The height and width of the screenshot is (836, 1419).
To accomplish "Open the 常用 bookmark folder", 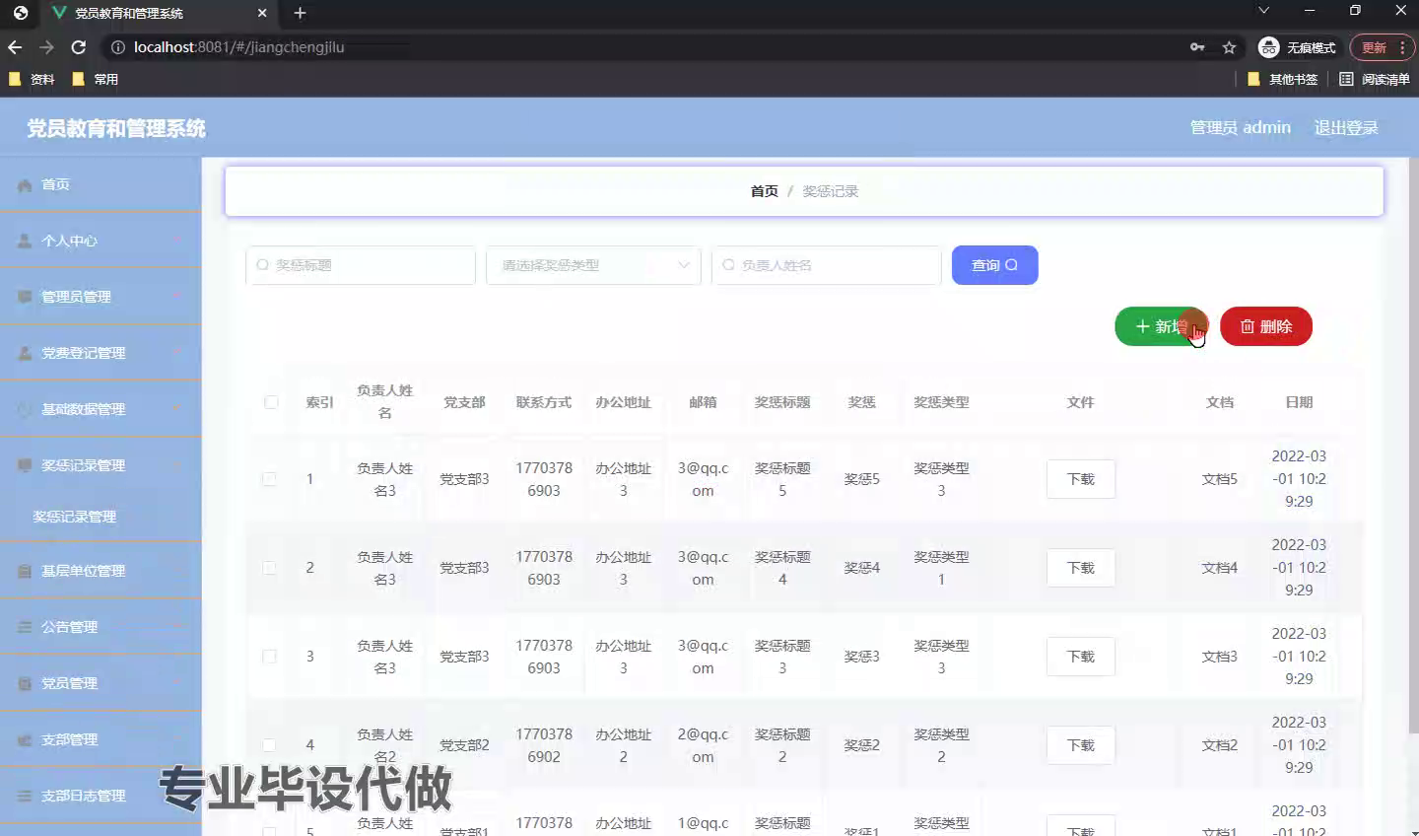I will click(95, 79).
